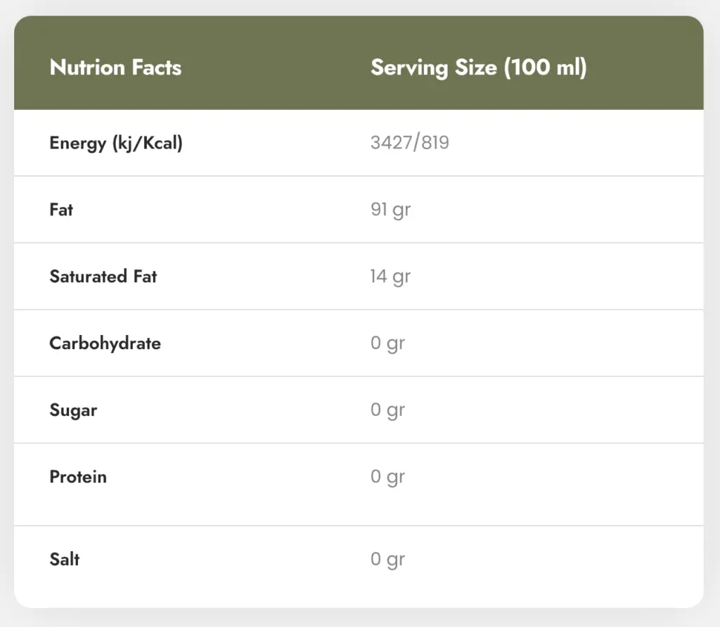Select the 91 gr fat value
The width and height of the screenshot is (720, 627).
tap(390, 210)
